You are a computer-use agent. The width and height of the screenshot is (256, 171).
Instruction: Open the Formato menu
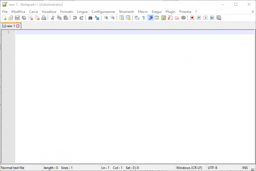point(67,12)
